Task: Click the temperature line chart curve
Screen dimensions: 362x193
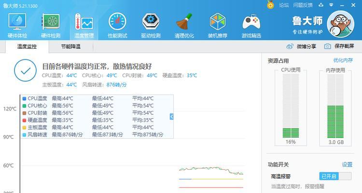Action: (x=211, y=170)
